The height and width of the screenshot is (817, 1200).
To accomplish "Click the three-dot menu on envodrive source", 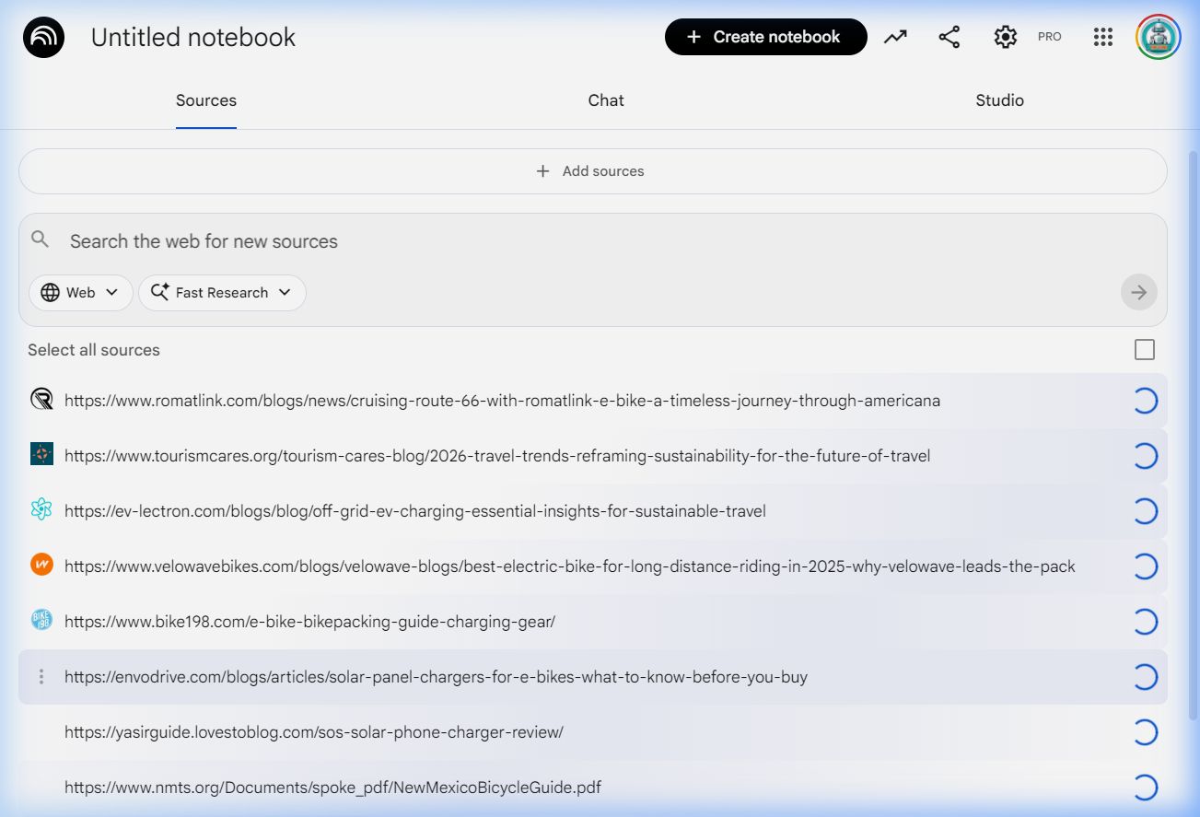I will tap(41, 677).
